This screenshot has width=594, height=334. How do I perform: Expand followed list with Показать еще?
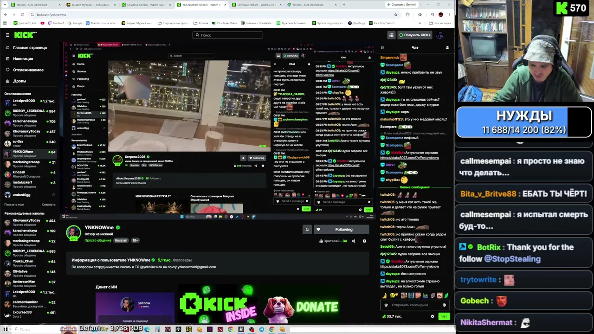click(x=14, y=205)
